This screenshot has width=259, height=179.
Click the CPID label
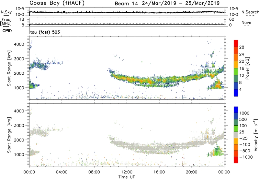click(7, 31)
